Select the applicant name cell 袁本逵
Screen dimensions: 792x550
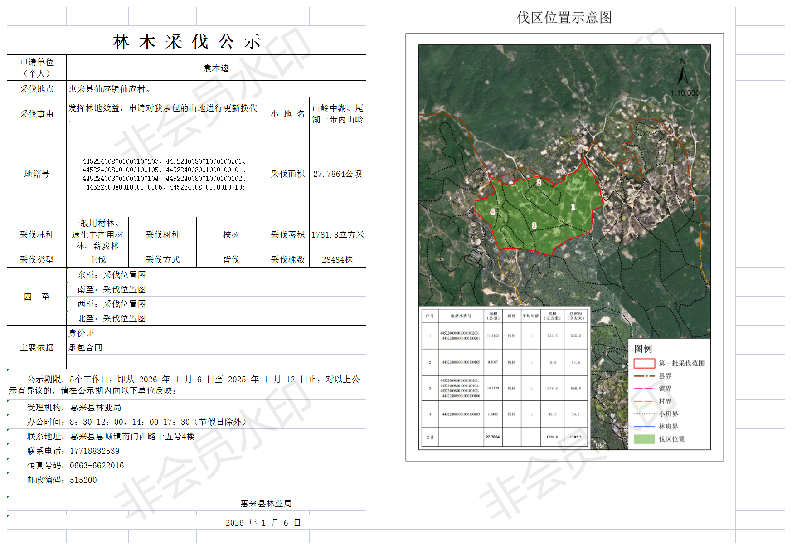click(216, 68)
